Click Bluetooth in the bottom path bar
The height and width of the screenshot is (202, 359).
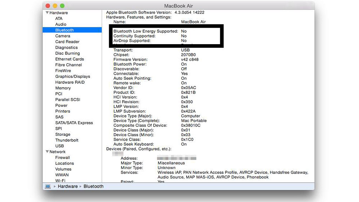tap(93, 187)
